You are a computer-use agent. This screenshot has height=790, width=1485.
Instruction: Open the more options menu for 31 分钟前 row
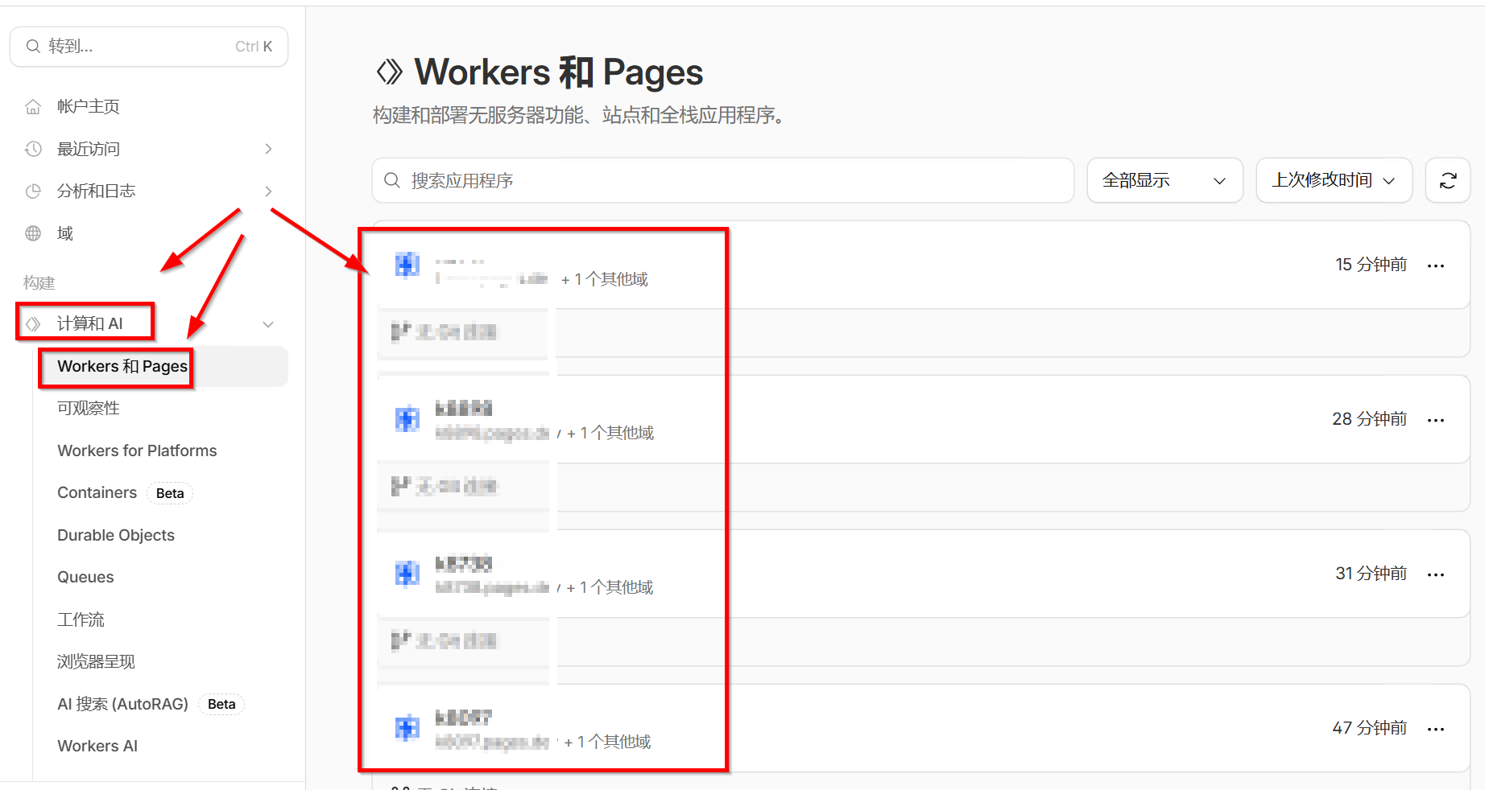coord(1436,574)
